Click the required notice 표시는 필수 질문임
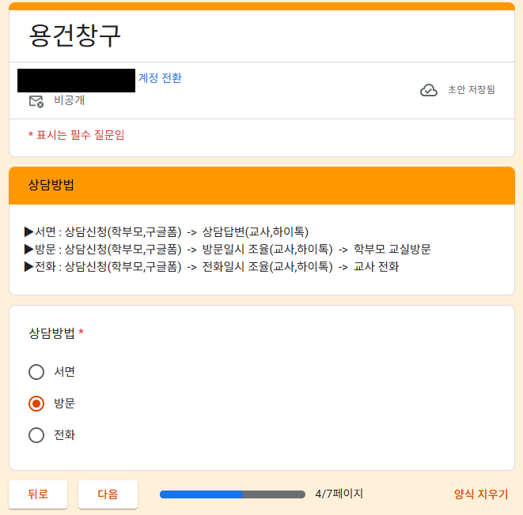 point(77,135)
